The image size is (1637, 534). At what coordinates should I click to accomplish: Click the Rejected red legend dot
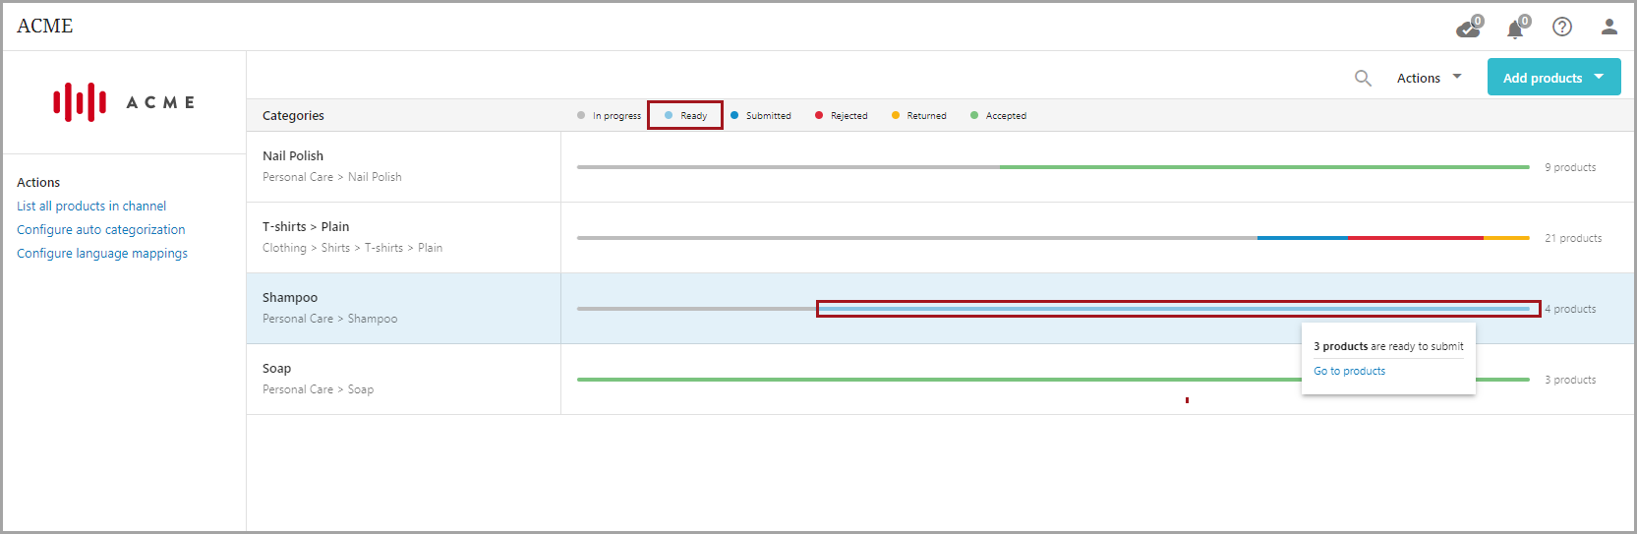point(819,116)
